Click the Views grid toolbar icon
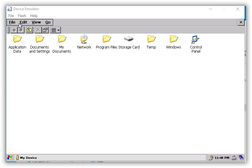This screenshot has width=252, height=168. (x=54, y=30)
